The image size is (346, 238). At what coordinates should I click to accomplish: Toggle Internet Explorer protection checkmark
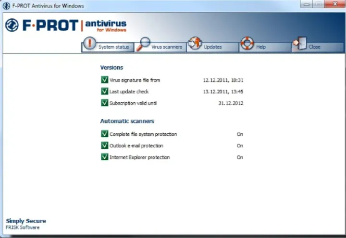(104, 157)
